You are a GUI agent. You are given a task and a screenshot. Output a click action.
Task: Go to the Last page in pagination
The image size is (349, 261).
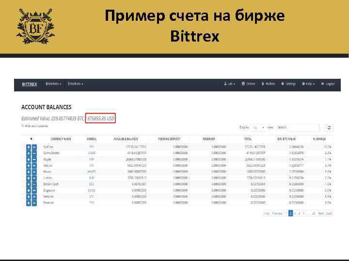click(329, 214)
